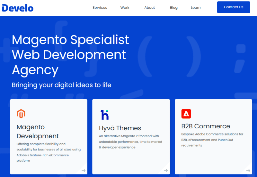Click the orange Magento logo icon
This screenshot has width=257, height=177.
click(21, 114)
